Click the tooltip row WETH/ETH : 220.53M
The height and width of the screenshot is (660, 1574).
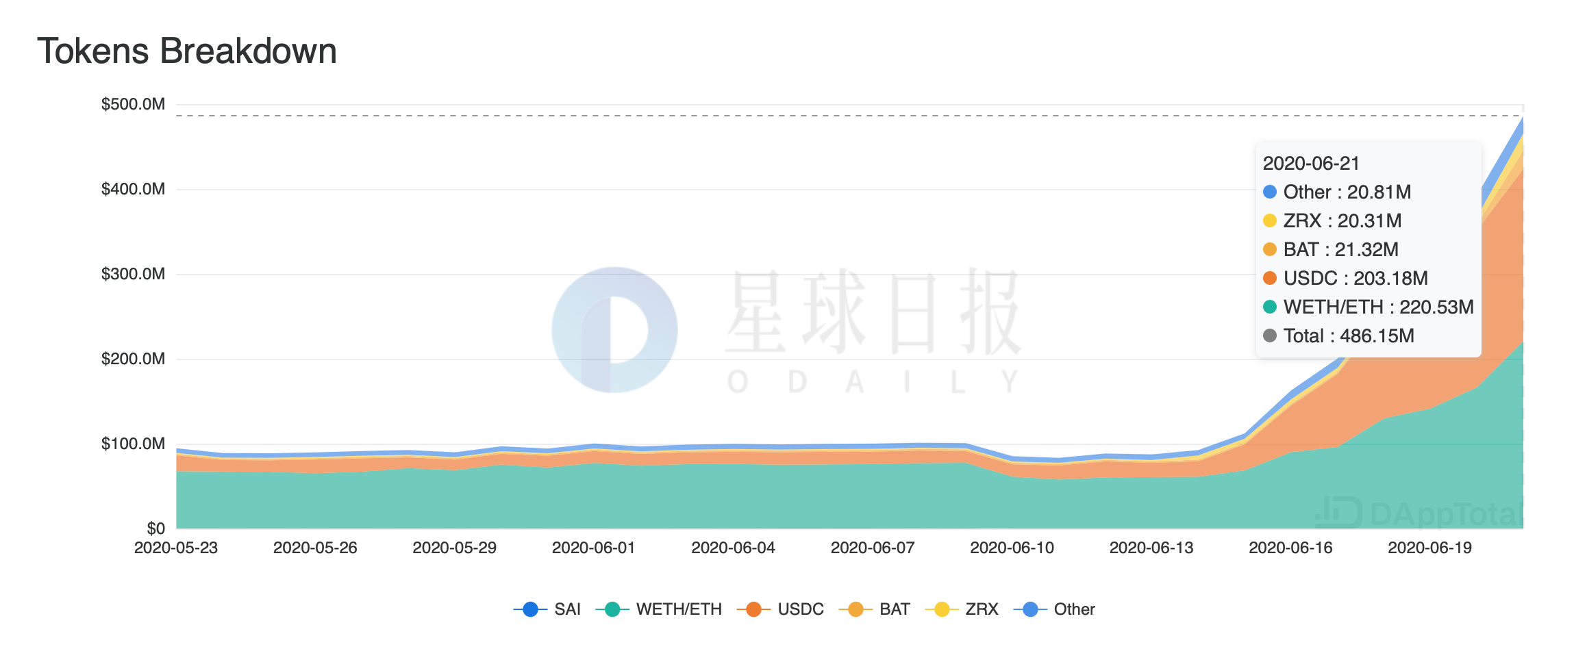[1369, 307]
